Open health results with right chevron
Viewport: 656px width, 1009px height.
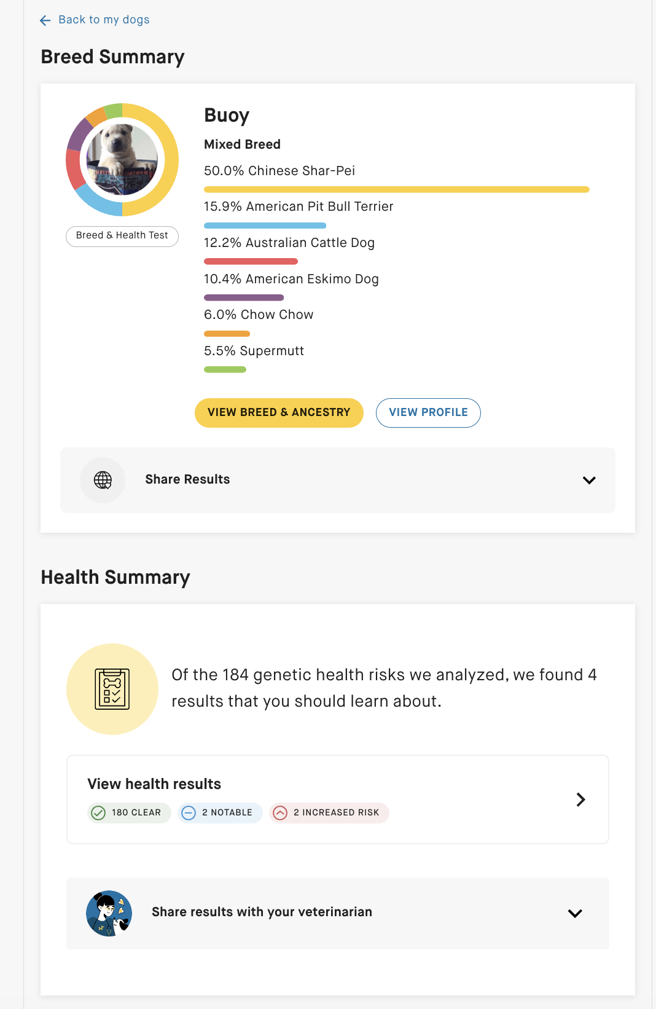click(580, 799)
